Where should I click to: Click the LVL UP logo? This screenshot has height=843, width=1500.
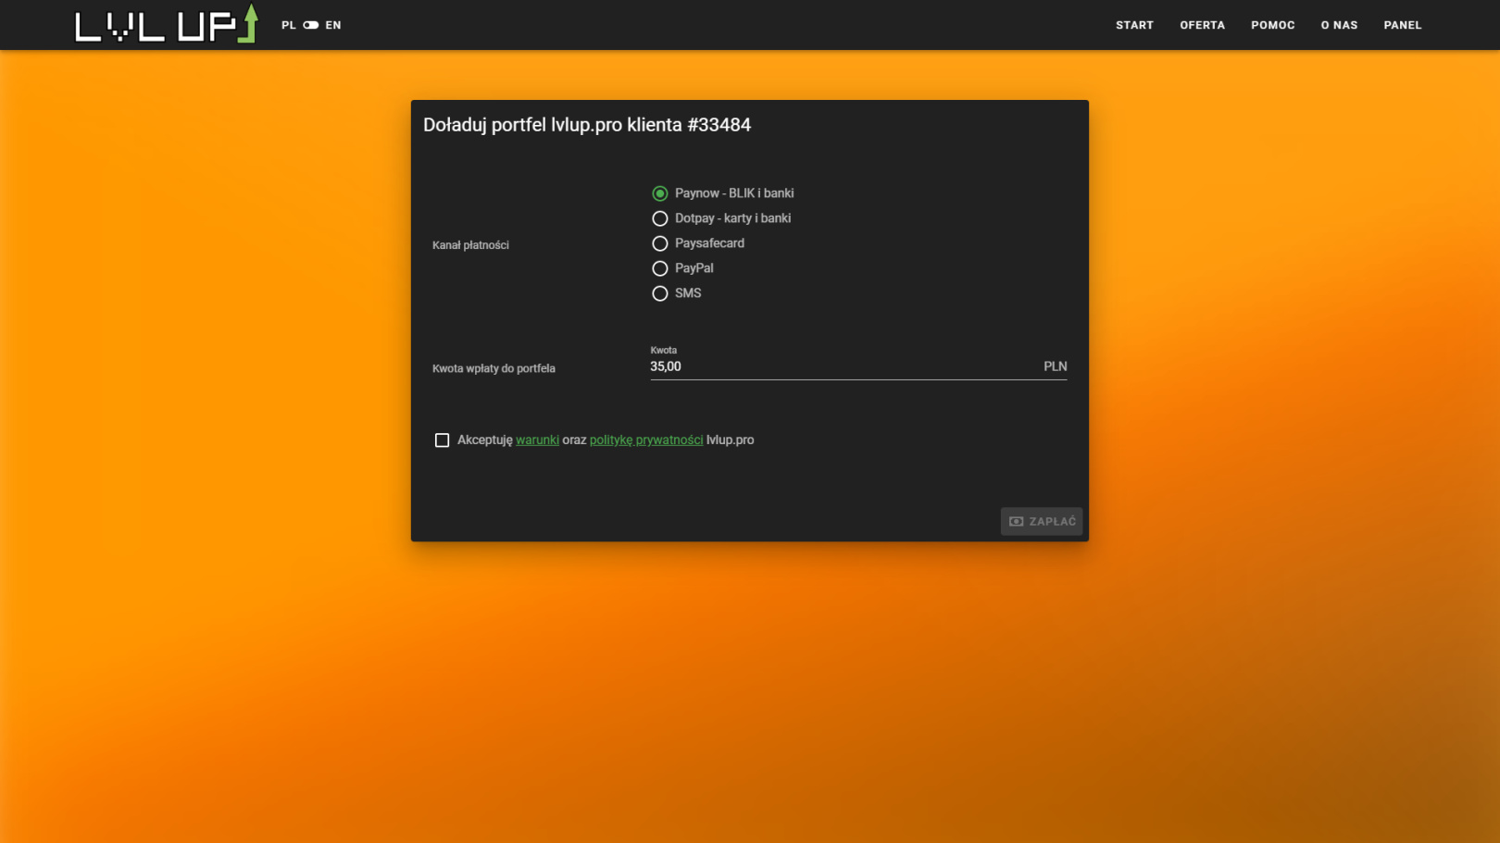tap(166, 25)
